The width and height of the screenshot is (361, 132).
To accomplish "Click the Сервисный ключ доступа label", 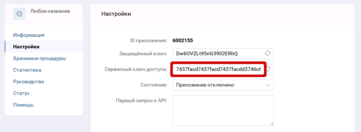I will pos(136,69).
